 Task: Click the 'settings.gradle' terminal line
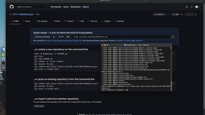(x=117, y=84)
